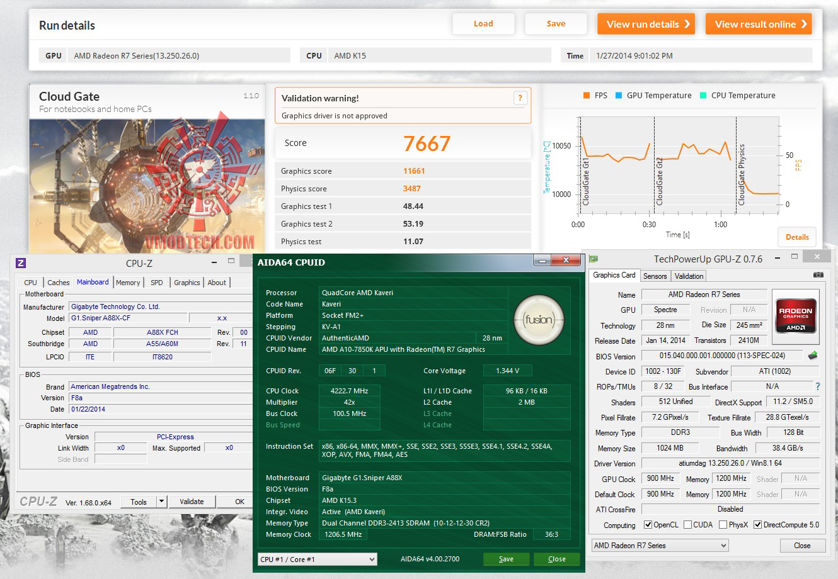Click the Details button below the chart

pos(797,237)
